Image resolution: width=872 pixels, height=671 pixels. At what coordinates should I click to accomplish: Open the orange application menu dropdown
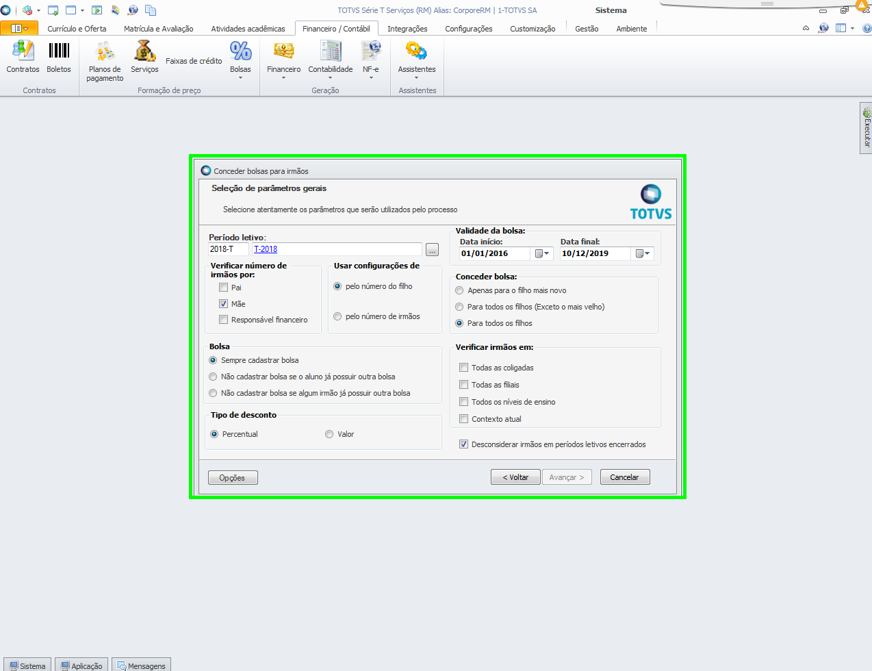(19, 28)
